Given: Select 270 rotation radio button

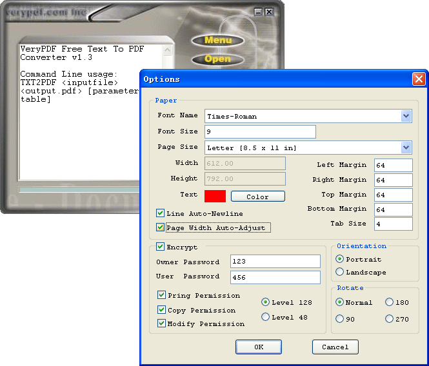Looking at the screenshot, I should [x=390, y=319].
